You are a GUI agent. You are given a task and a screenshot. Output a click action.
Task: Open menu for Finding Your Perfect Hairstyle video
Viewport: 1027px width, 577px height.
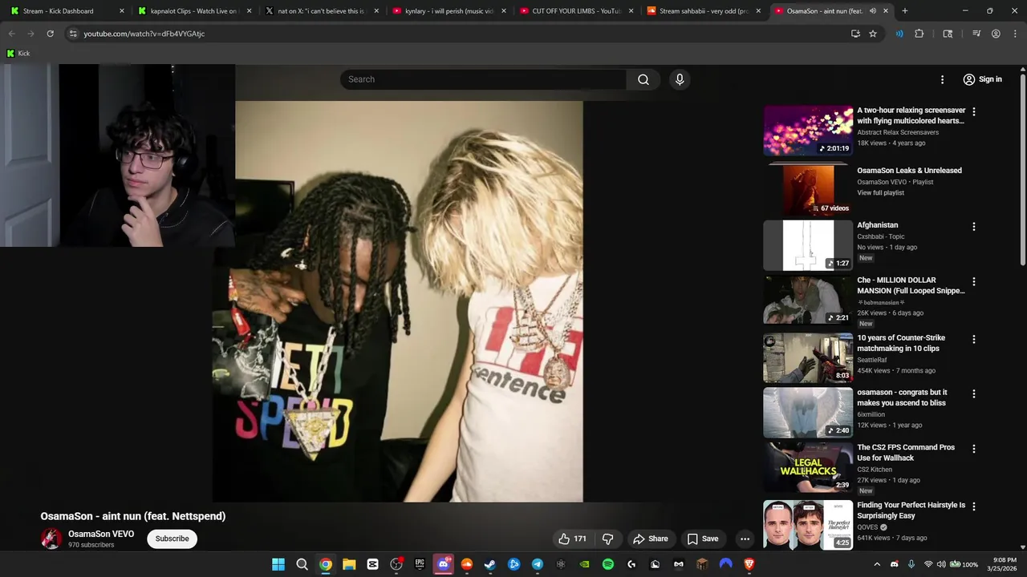(x=974, y=506)
